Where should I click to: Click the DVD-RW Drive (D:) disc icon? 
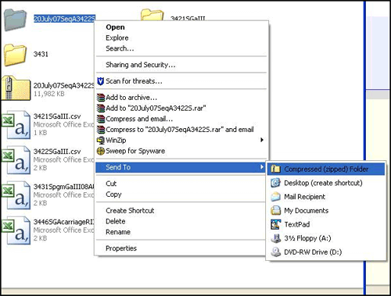coord(275,252)
